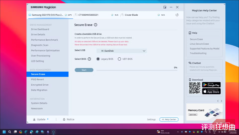The image size is (239, 135).
Task: Open the Google Play download badge
Action: pyautogui.click(x=211, y=85)
